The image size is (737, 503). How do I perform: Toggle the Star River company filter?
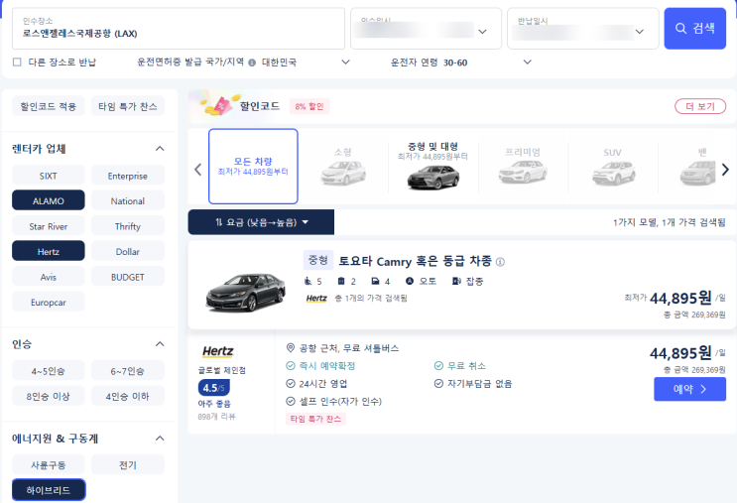tap(49, 226)
